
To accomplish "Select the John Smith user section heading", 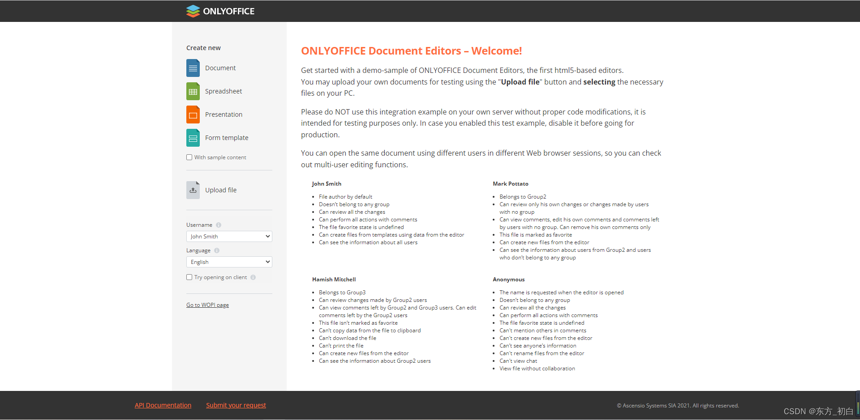I will click(x=326, y=183).
